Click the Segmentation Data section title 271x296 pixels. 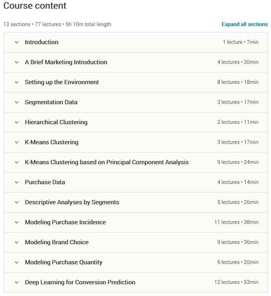tap(51, 102)
